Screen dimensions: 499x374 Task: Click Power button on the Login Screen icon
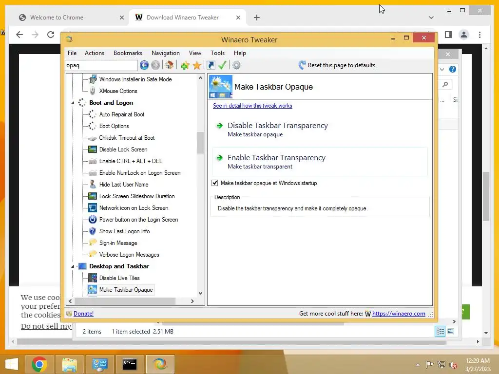coord(93,220)
